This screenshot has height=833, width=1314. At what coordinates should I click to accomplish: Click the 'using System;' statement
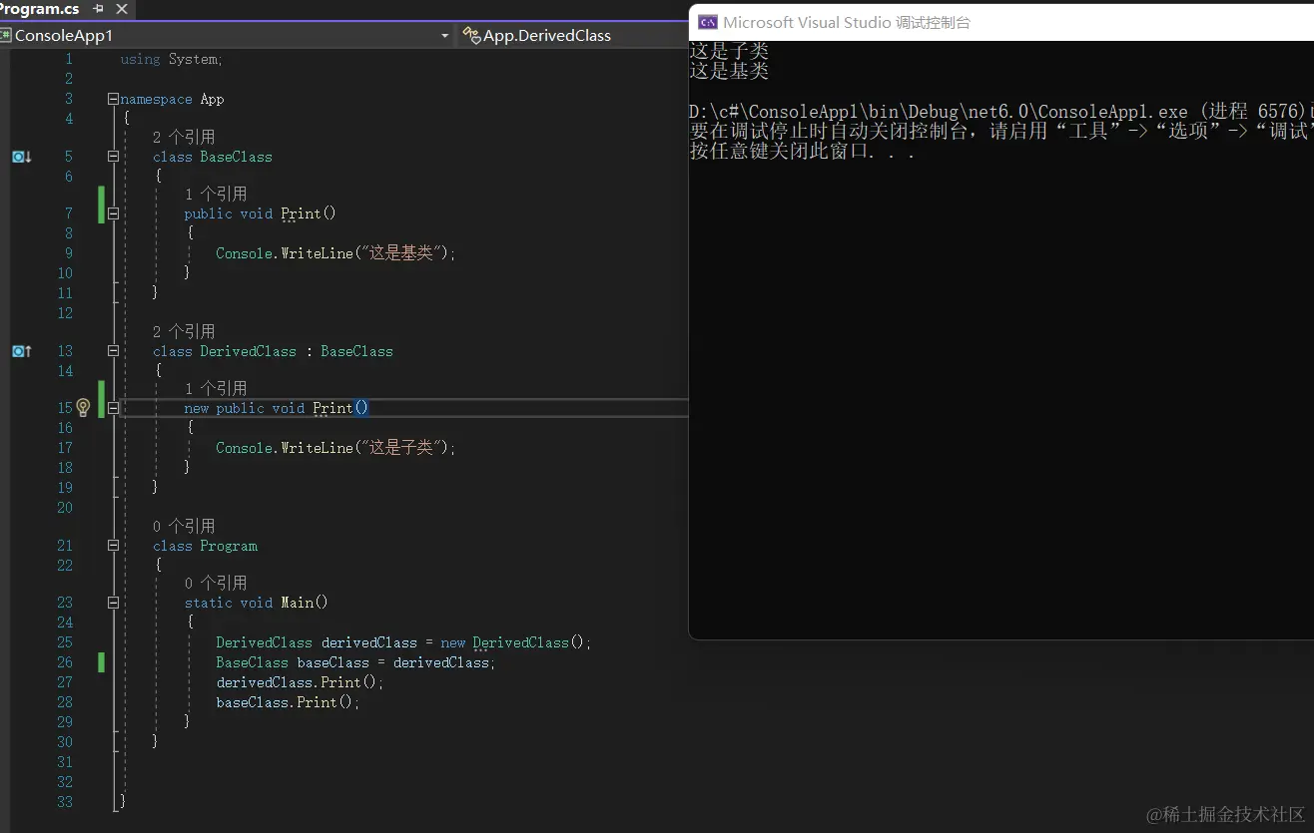point(172,59)
